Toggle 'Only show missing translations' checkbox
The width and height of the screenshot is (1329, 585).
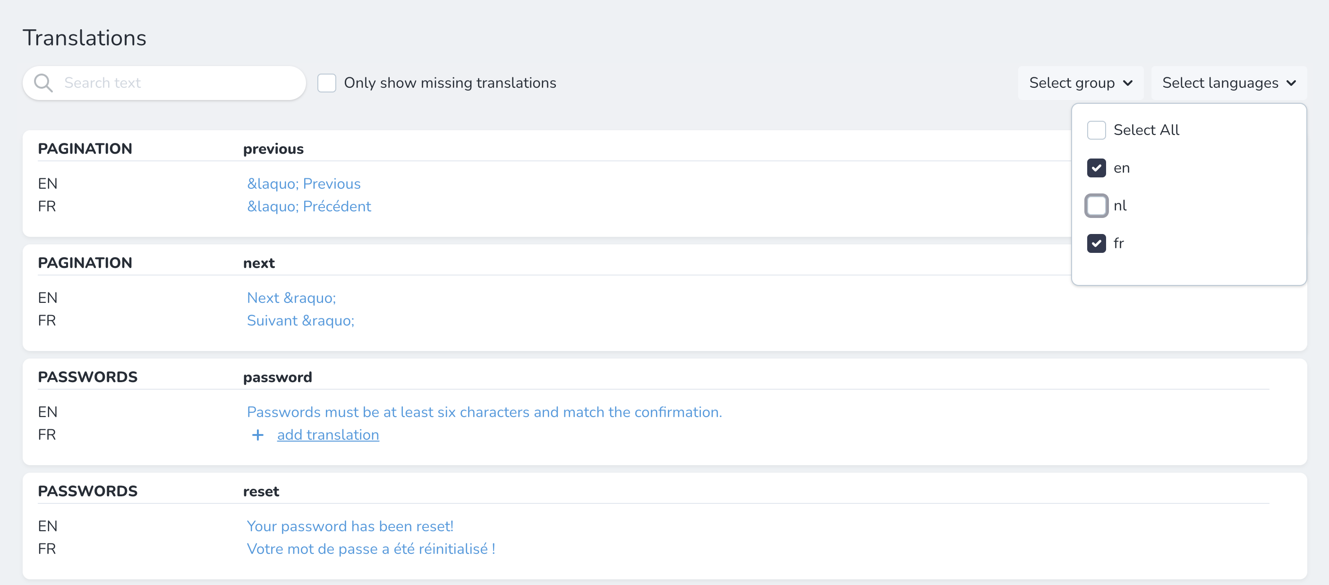(327, 82)
